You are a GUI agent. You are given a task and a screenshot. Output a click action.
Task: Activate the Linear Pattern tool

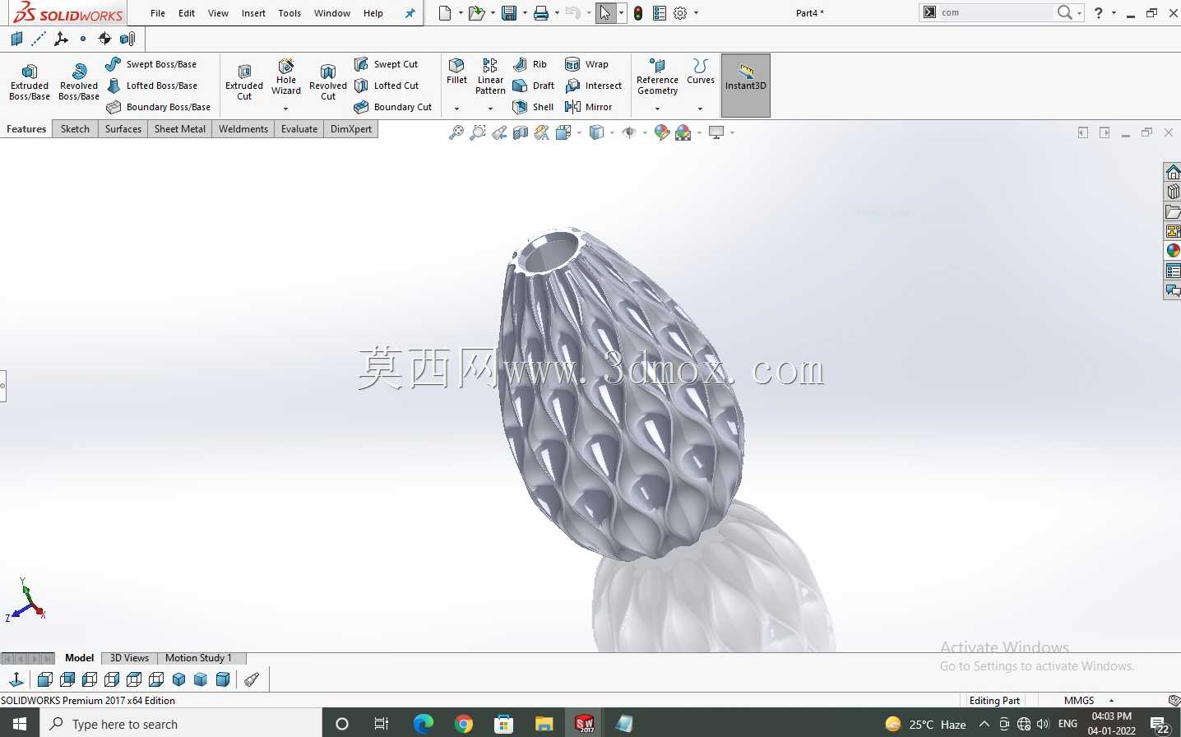490,76
